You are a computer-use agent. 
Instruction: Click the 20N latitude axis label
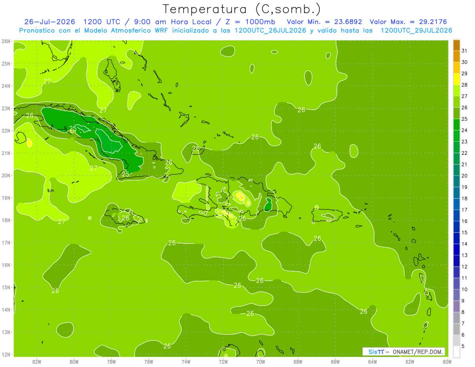(6, 175)
